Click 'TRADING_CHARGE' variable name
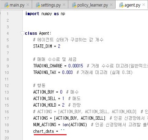The width and height of the screenshot is (148, 140). [x=48, y=66]
